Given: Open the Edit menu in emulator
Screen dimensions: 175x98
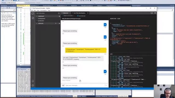Looking at the screenshot, I should click(x=35, y=10).
